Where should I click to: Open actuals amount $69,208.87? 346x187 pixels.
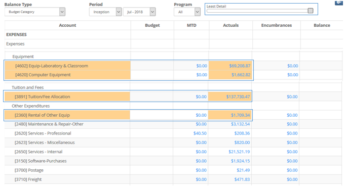(x=240, y=66)
